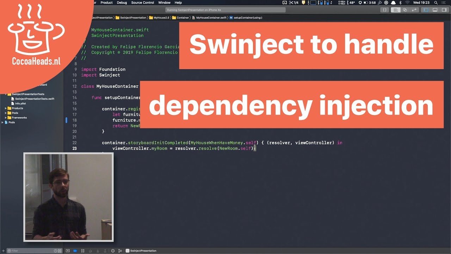Screen dimensions: 451x254
Task: Expand the Products folder
Action: coord(6,108)
